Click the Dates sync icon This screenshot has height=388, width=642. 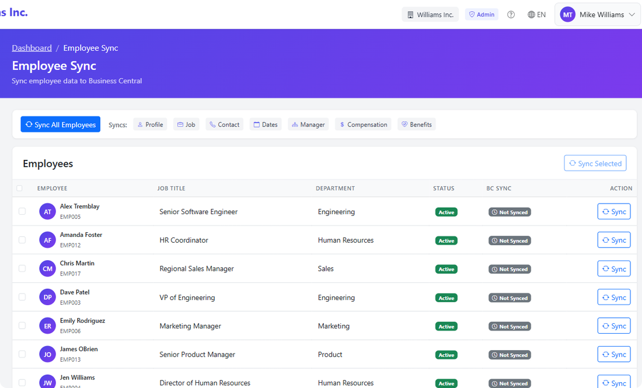(x=265, y=124)
